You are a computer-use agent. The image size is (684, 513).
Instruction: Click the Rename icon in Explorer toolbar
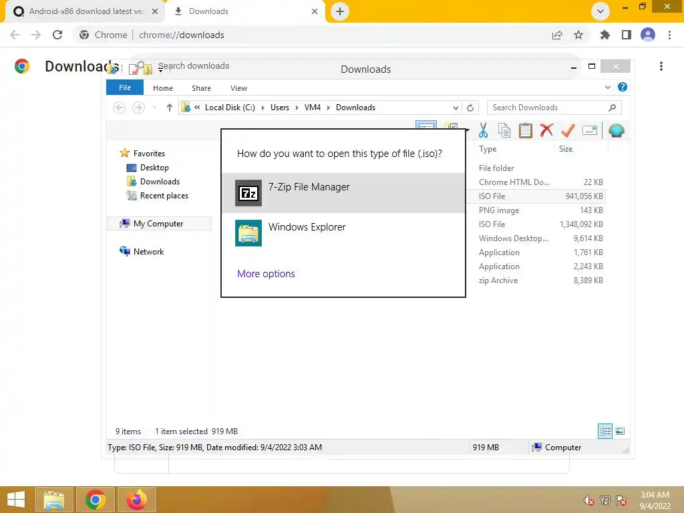[589, 130]
